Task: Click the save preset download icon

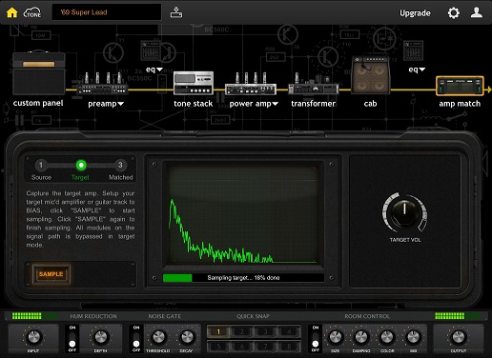Action: 176,12
